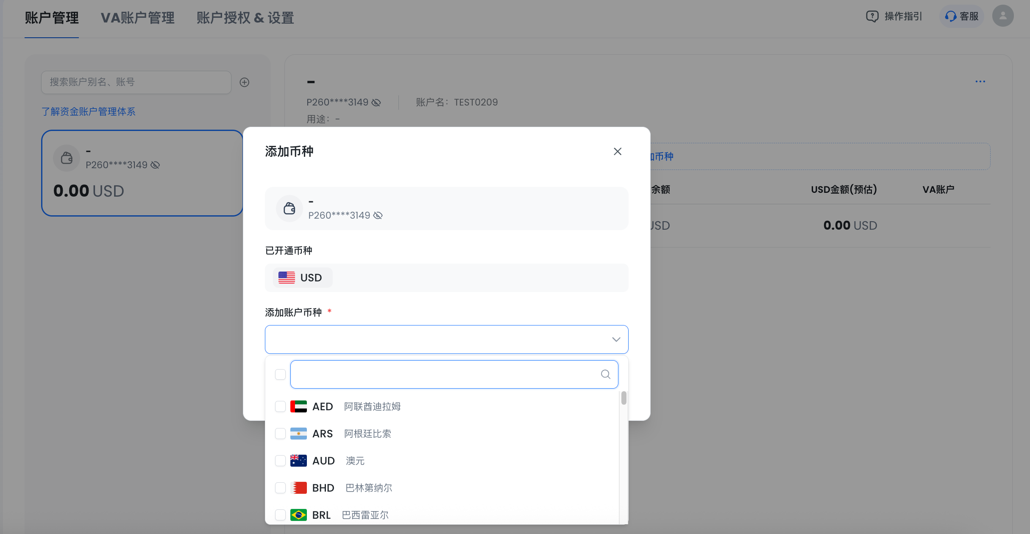1030x534 pixels.
Task: Click the 0.00 USD balance in the account card
Action: coord(89,191)
